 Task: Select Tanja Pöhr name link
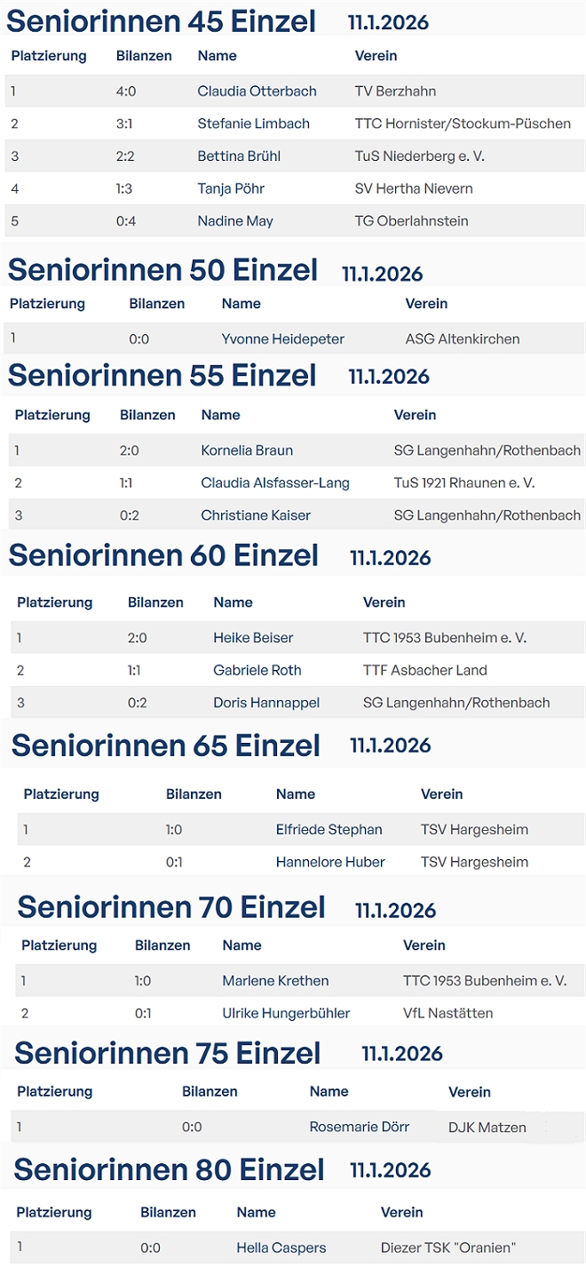point(231,188)
